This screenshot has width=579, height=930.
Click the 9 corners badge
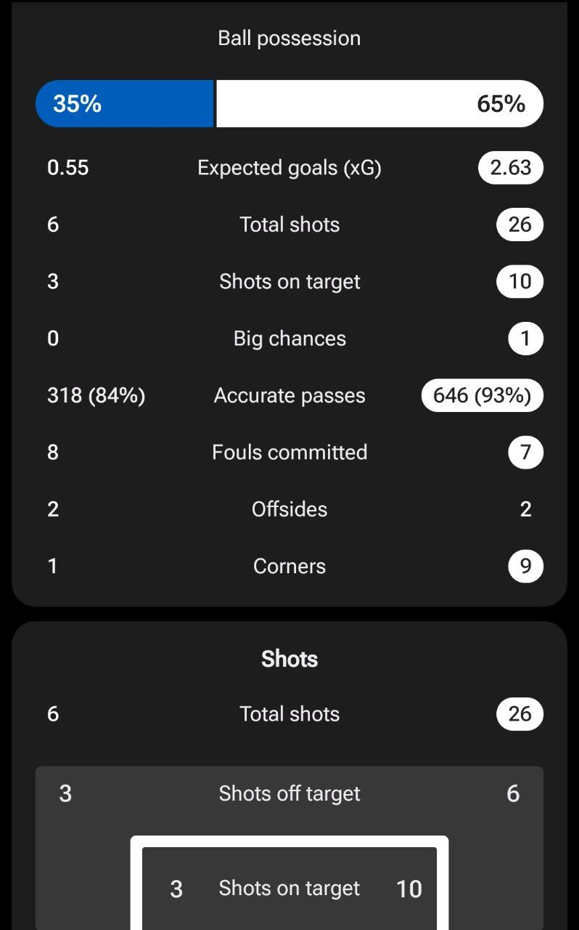click(x=525, y=566)
